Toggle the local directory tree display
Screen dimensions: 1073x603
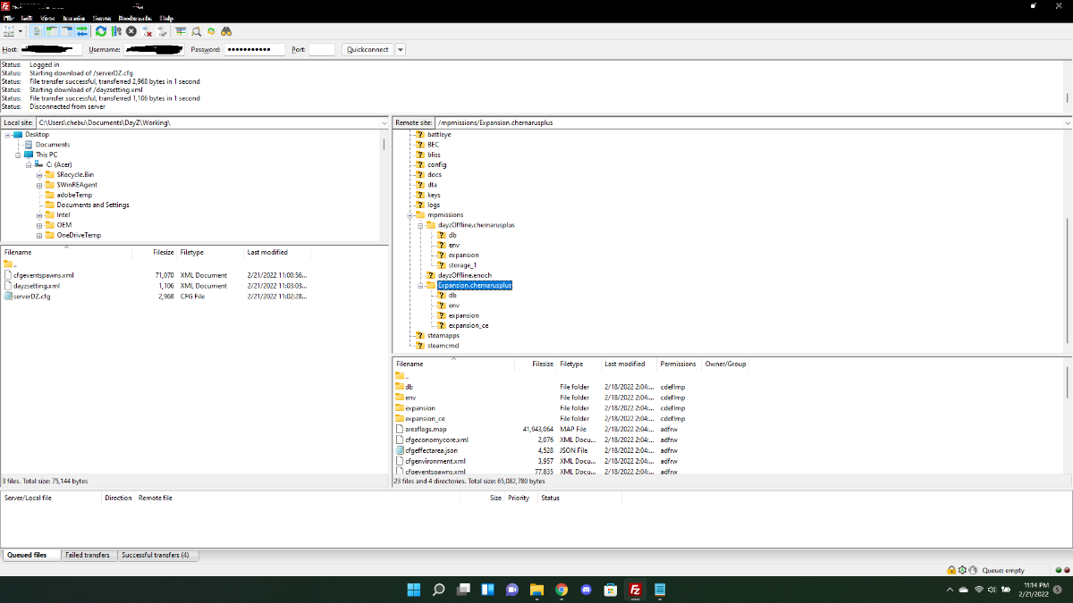(52, 31)
